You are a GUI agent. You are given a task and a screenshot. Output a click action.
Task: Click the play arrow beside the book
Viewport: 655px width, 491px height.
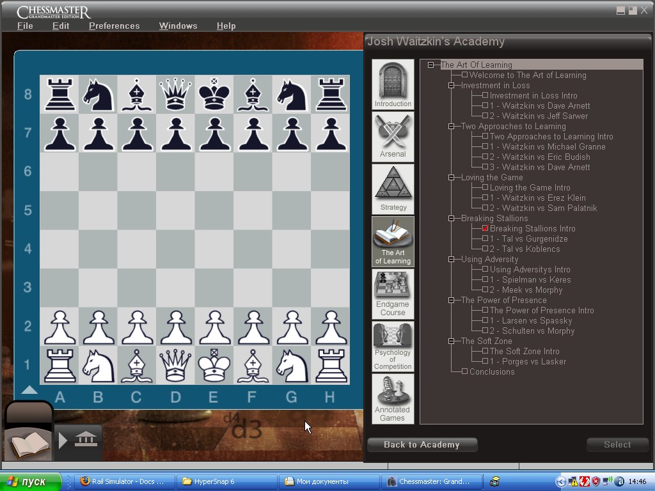pyautogui.click(x=63, y=440)
